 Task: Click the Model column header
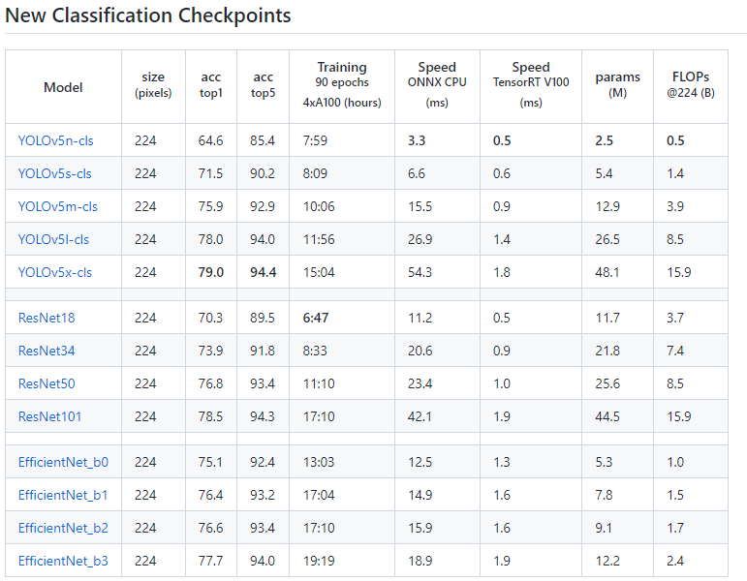(x=63, y=87)
